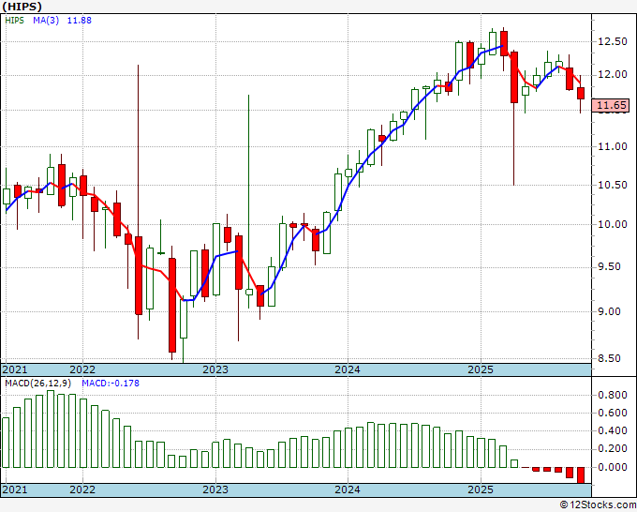637x512 pixels.
Task: Click the 10.00 price axis label
Action: [x=613, y=224]
